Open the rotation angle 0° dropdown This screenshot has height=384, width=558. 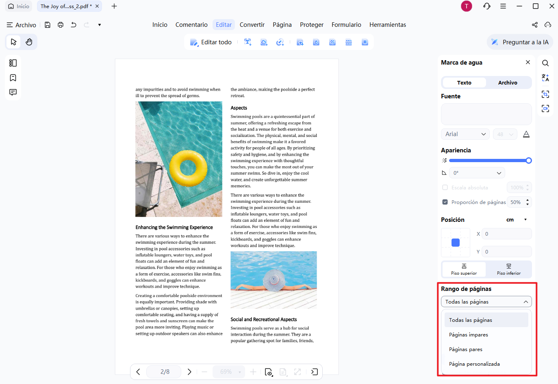click(x=477, y=173)
